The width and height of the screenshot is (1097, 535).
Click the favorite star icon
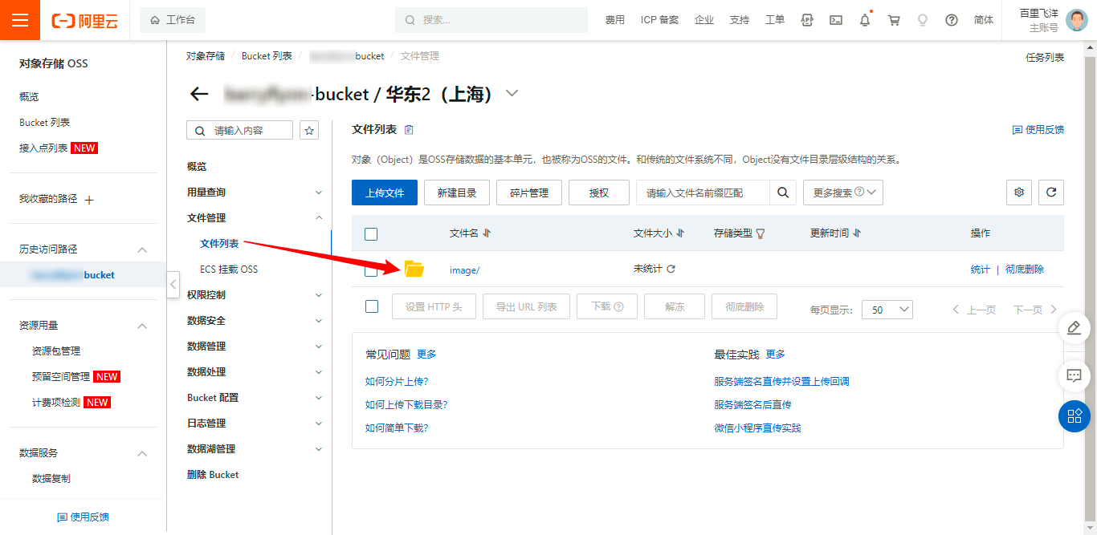point(309,131)
